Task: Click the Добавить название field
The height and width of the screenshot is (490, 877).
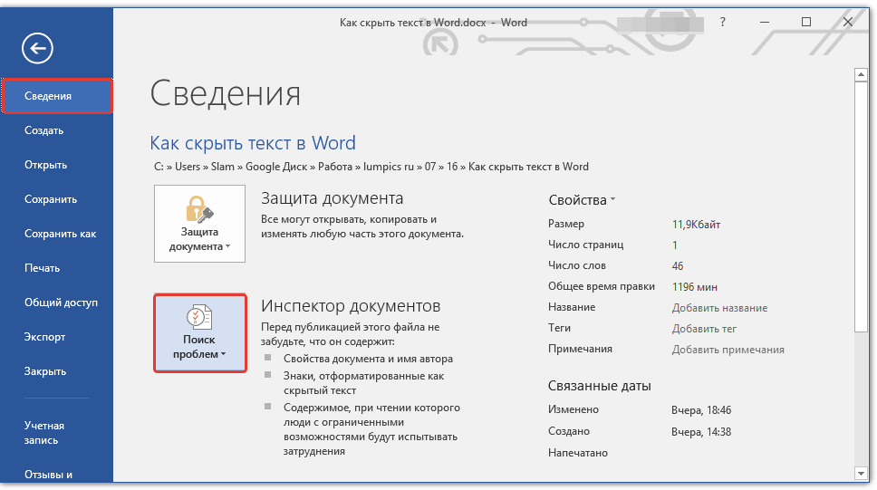Action: coord(719,308)
